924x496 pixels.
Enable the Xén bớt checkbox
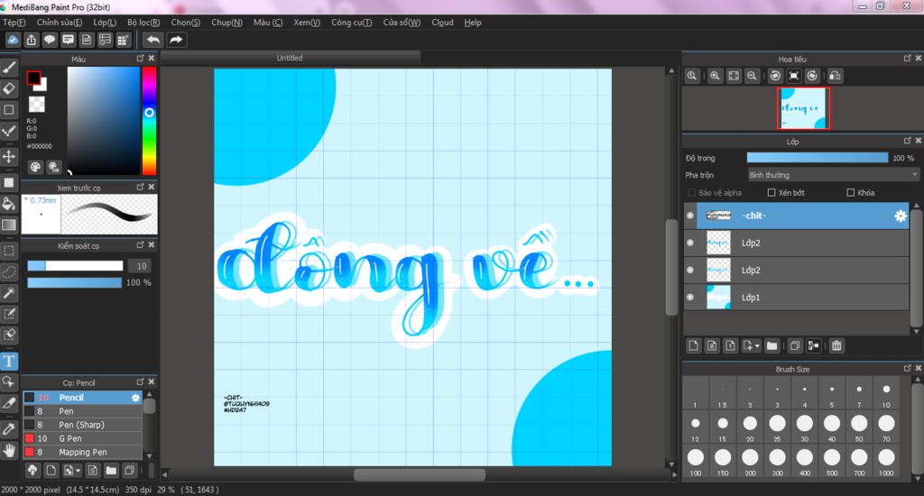click(x=772, y=193)
